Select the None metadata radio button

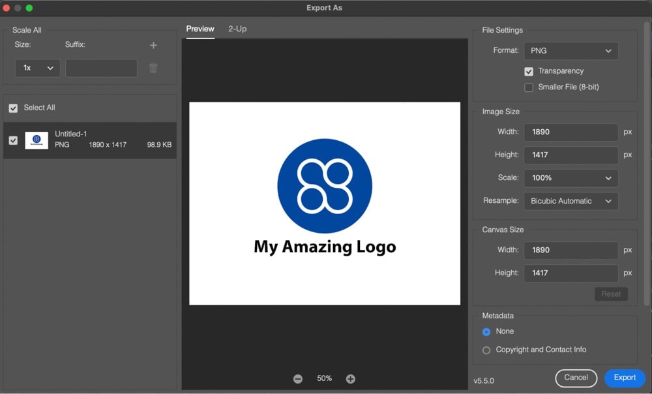point(486,331)
